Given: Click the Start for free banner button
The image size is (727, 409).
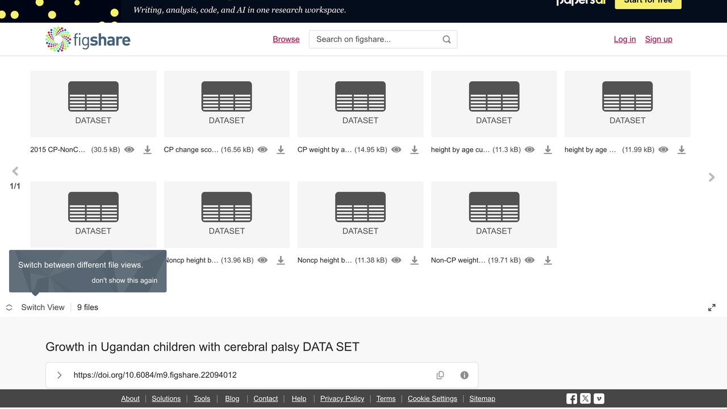Looking at the screenshot, I should [x=648, y=3].
